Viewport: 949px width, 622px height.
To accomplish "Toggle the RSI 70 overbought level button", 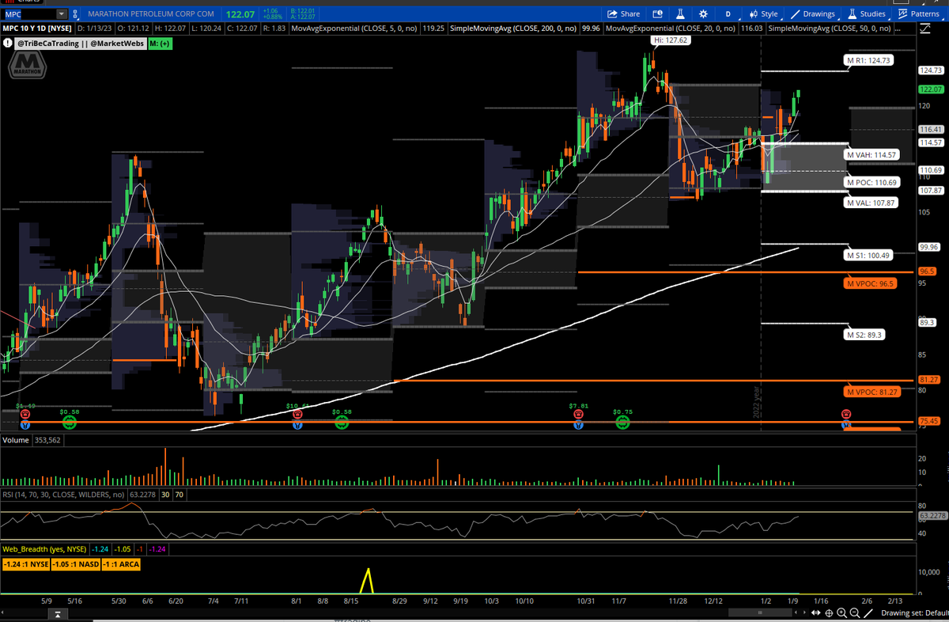I will (179, 494).
